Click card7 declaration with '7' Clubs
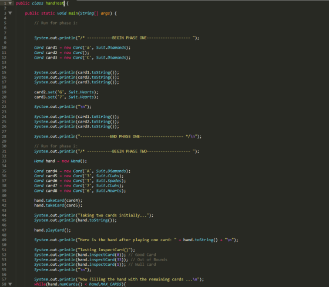 79,185
